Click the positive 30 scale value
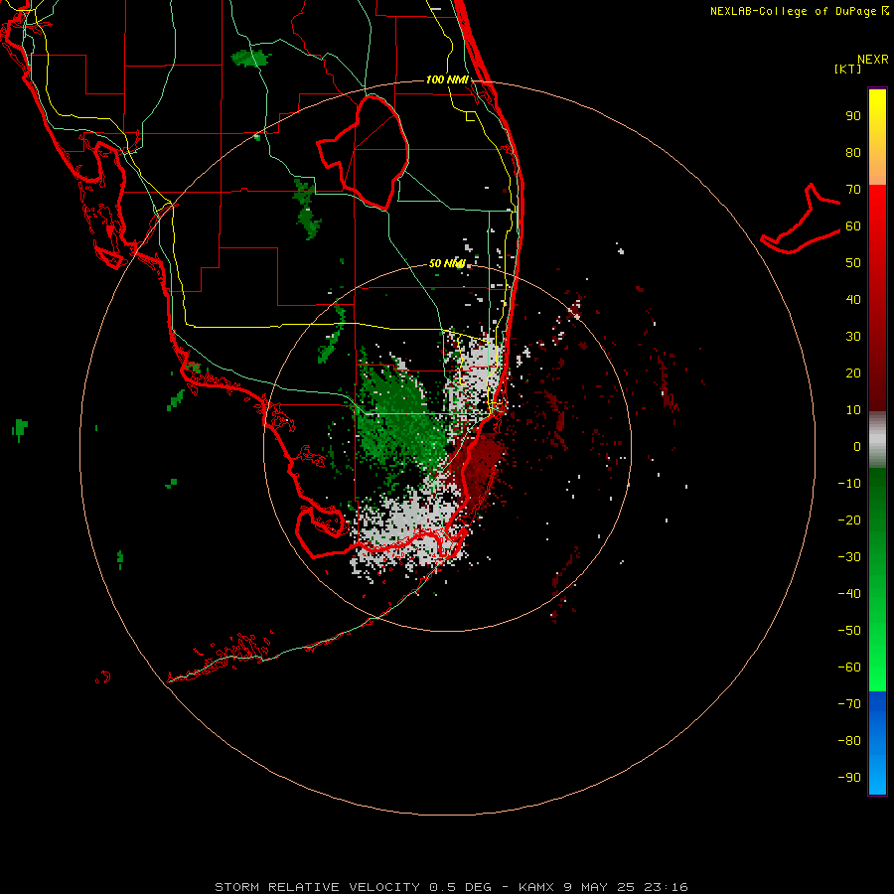 pos(853,337)
